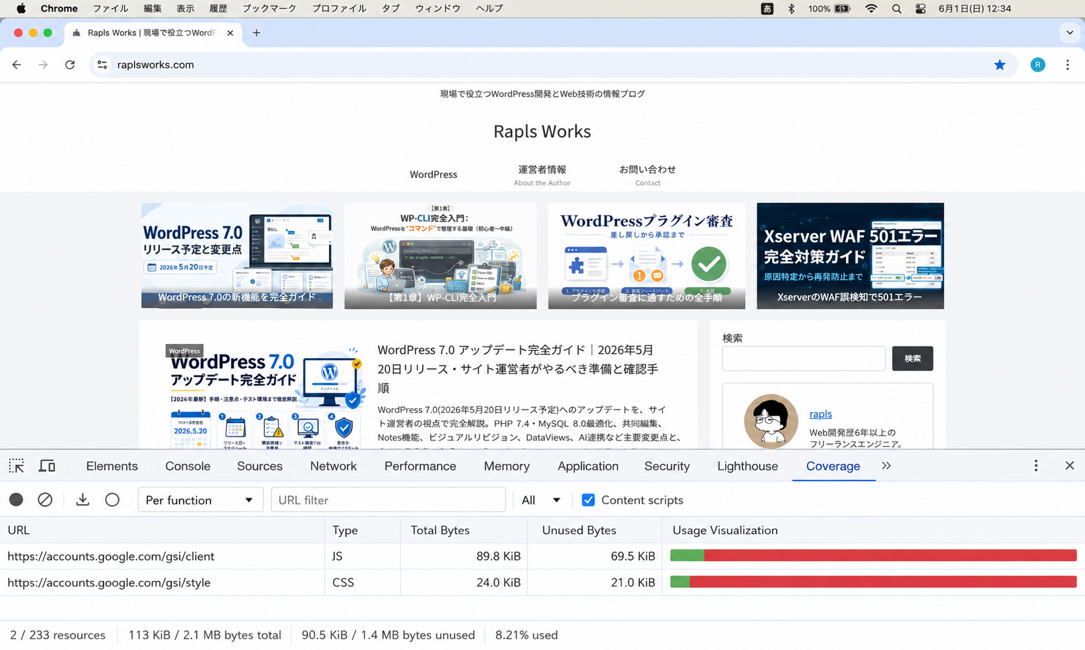Image resolution: width=1085 pixels, height=650 pixels.
Task: Start recording coverage in the Coverage panel
Action: [x=16, y=500]
